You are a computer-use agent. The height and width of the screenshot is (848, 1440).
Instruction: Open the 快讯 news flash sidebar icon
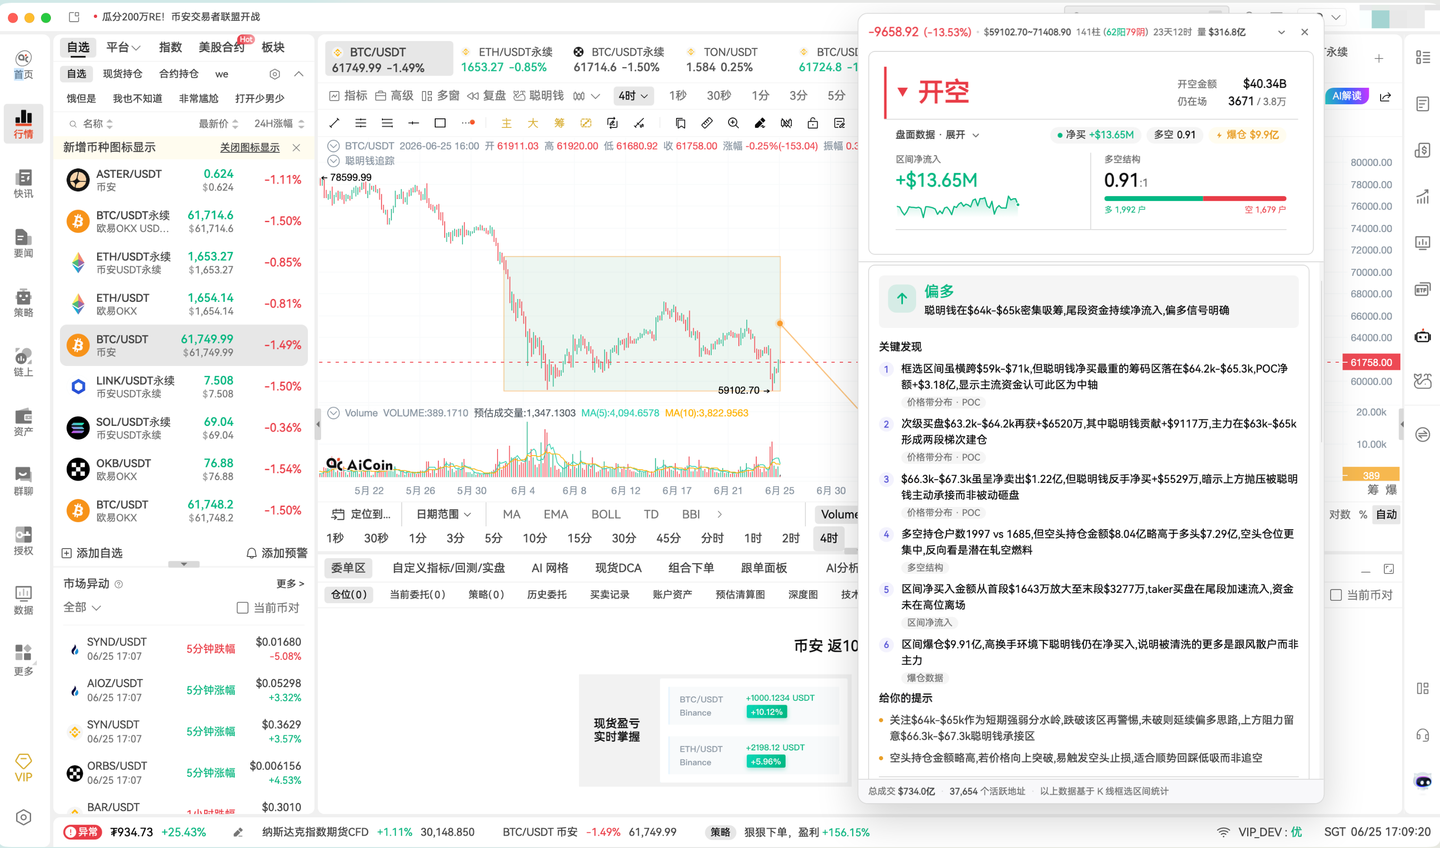pyautogui.click(x=24, y=183)
